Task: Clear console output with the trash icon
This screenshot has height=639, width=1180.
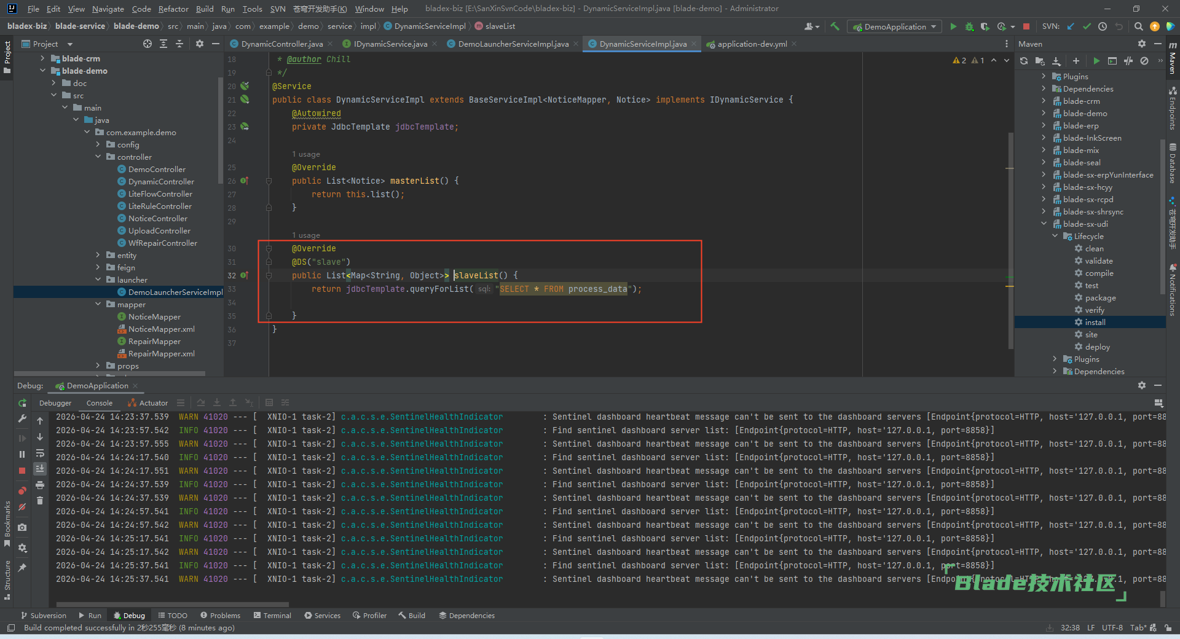Action: 40,501
